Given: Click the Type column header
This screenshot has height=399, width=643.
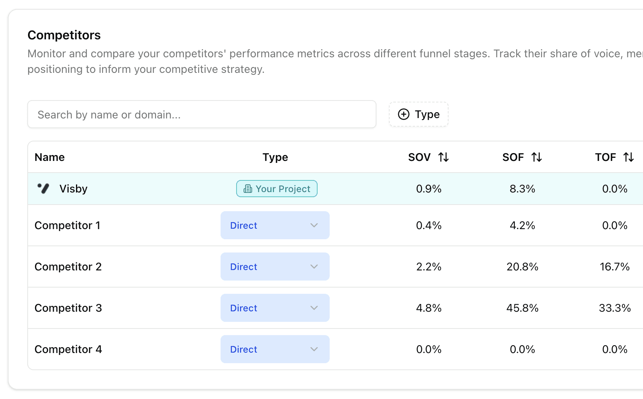Looking at the screenshot, I should pyautogui.click(x=275, y=157).
